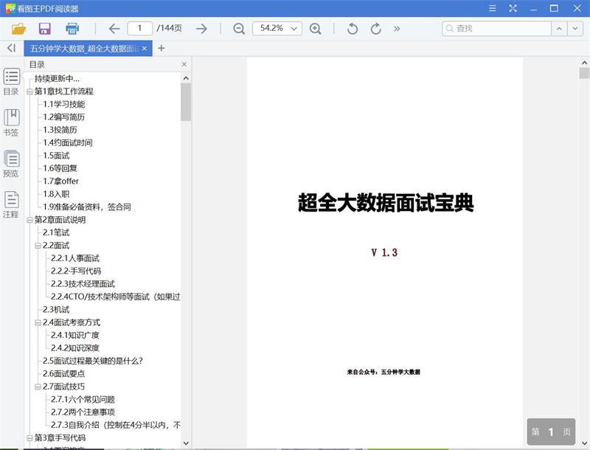The width and height of the screenshot is (590, 450).
Task: Open outline entry 1.4约面试时间
Action: click(x=67, y=142)
